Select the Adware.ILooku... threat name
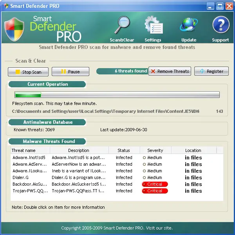The height and width of the screenshot is (235, 235). point(29,171)
